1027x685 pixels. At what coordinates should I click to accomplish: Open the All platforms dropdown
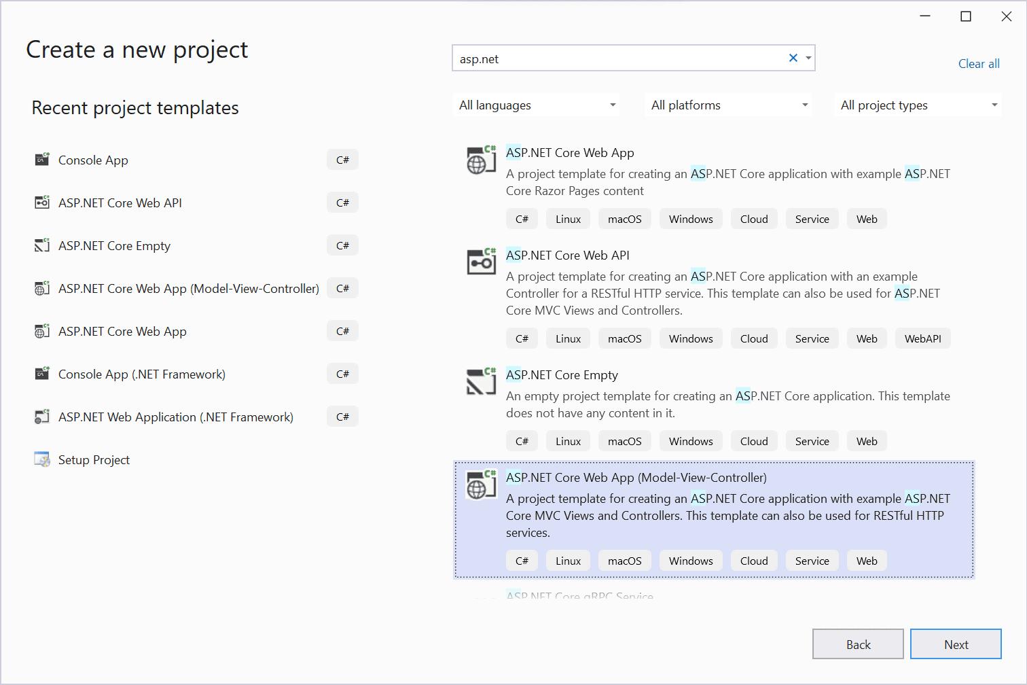click(x=727, y=105)
